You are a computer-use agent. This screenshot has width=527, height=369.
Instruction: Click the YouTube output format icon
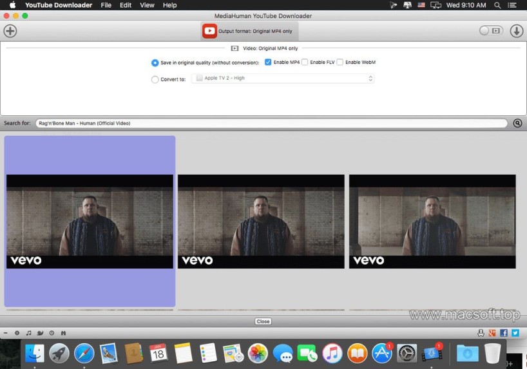tap(209, 31)
